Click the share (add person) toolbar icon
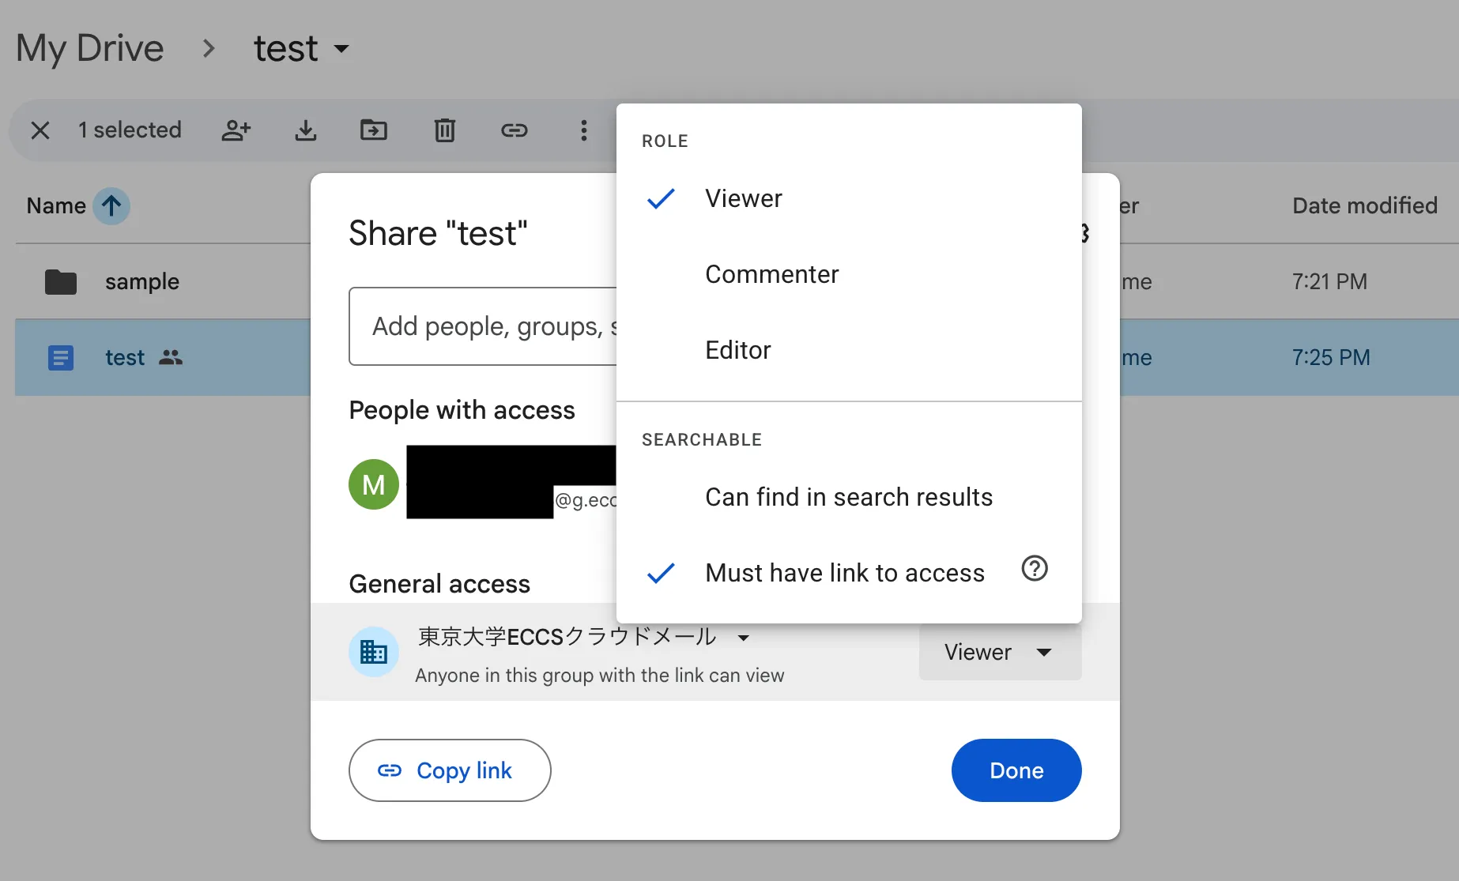1459x881 pixels. (x=236, y=130)
